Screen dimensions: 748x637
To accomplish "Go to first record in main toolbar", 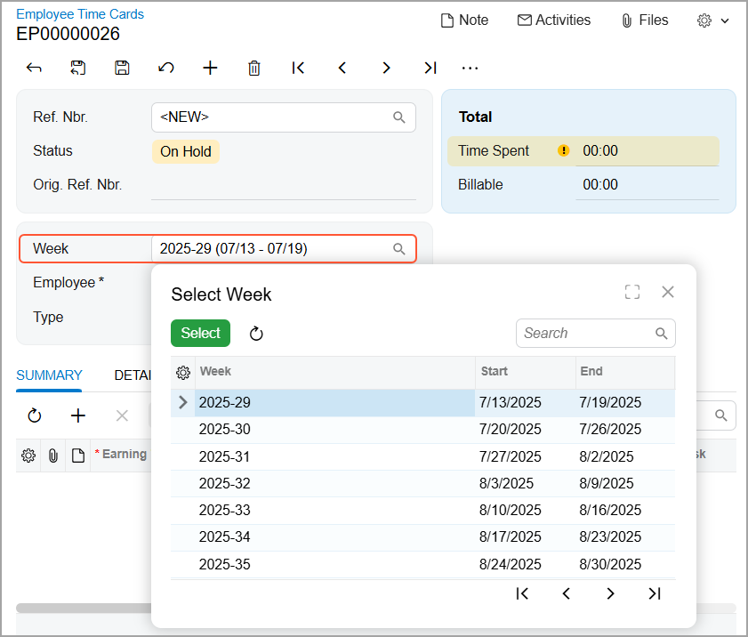I will click(x=298, y=68).
